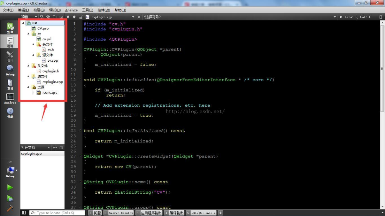Open the 编辑 menu in the menu bar
385x216 pixels.
23,10
